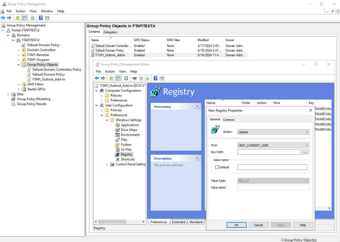Collapse the Computer Configuration node
This screenshot has height=242, width=340.
pos(97,91)
